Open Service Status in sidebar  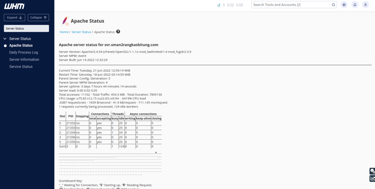(21, 67)
